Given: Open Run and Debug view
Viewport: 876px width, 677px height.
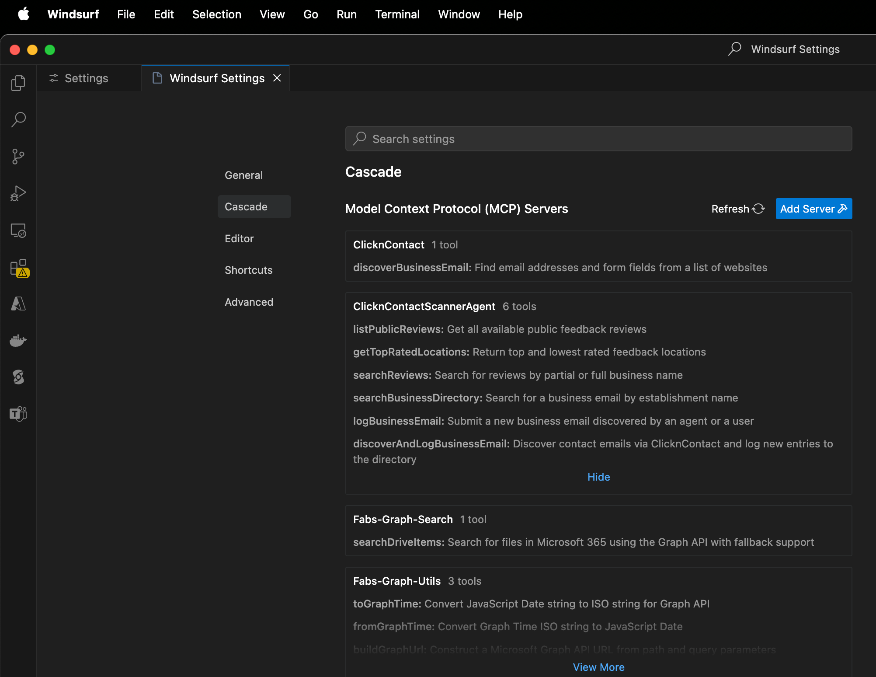Looking at the screenshot, I should [18, 193].
